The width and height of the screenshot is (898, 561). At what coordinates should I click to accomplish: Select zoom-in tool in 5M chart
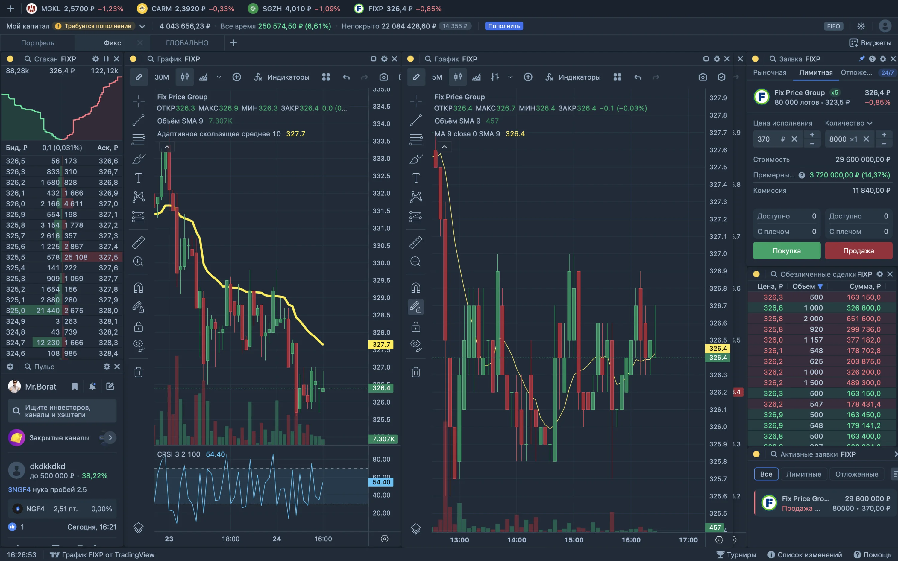(x=416, y=262)
